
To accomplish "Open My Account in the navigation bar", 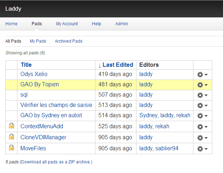I will click(x=67, y=24).
